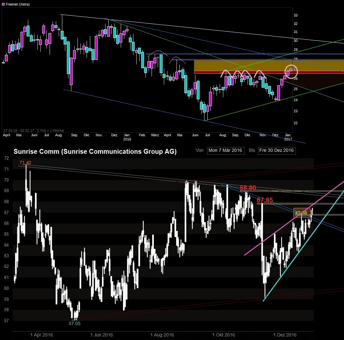The height and width of the screenshot is (340, 344).
Task: Click the 'Feb.' month on Freenet axis
Action: pyautogui.click(x=142, y=135)
